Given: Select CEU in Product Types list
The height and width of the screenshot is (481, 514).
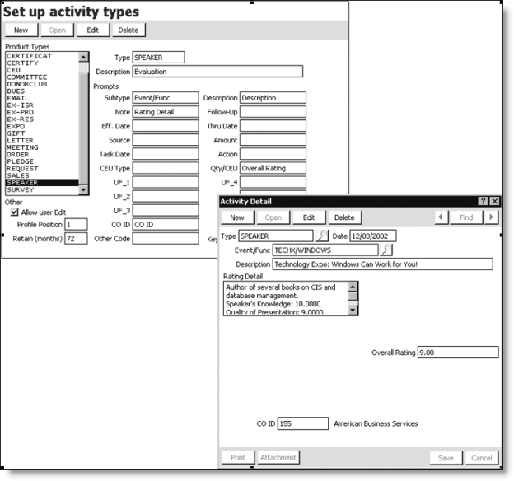Looking at the screenshot, I should (42, 70).
